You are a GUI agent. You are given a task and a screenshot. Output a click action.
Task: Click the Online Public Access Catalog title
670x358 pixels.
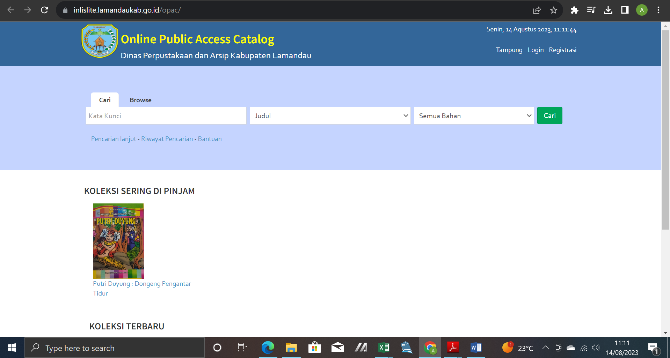[x=197, y=39]
